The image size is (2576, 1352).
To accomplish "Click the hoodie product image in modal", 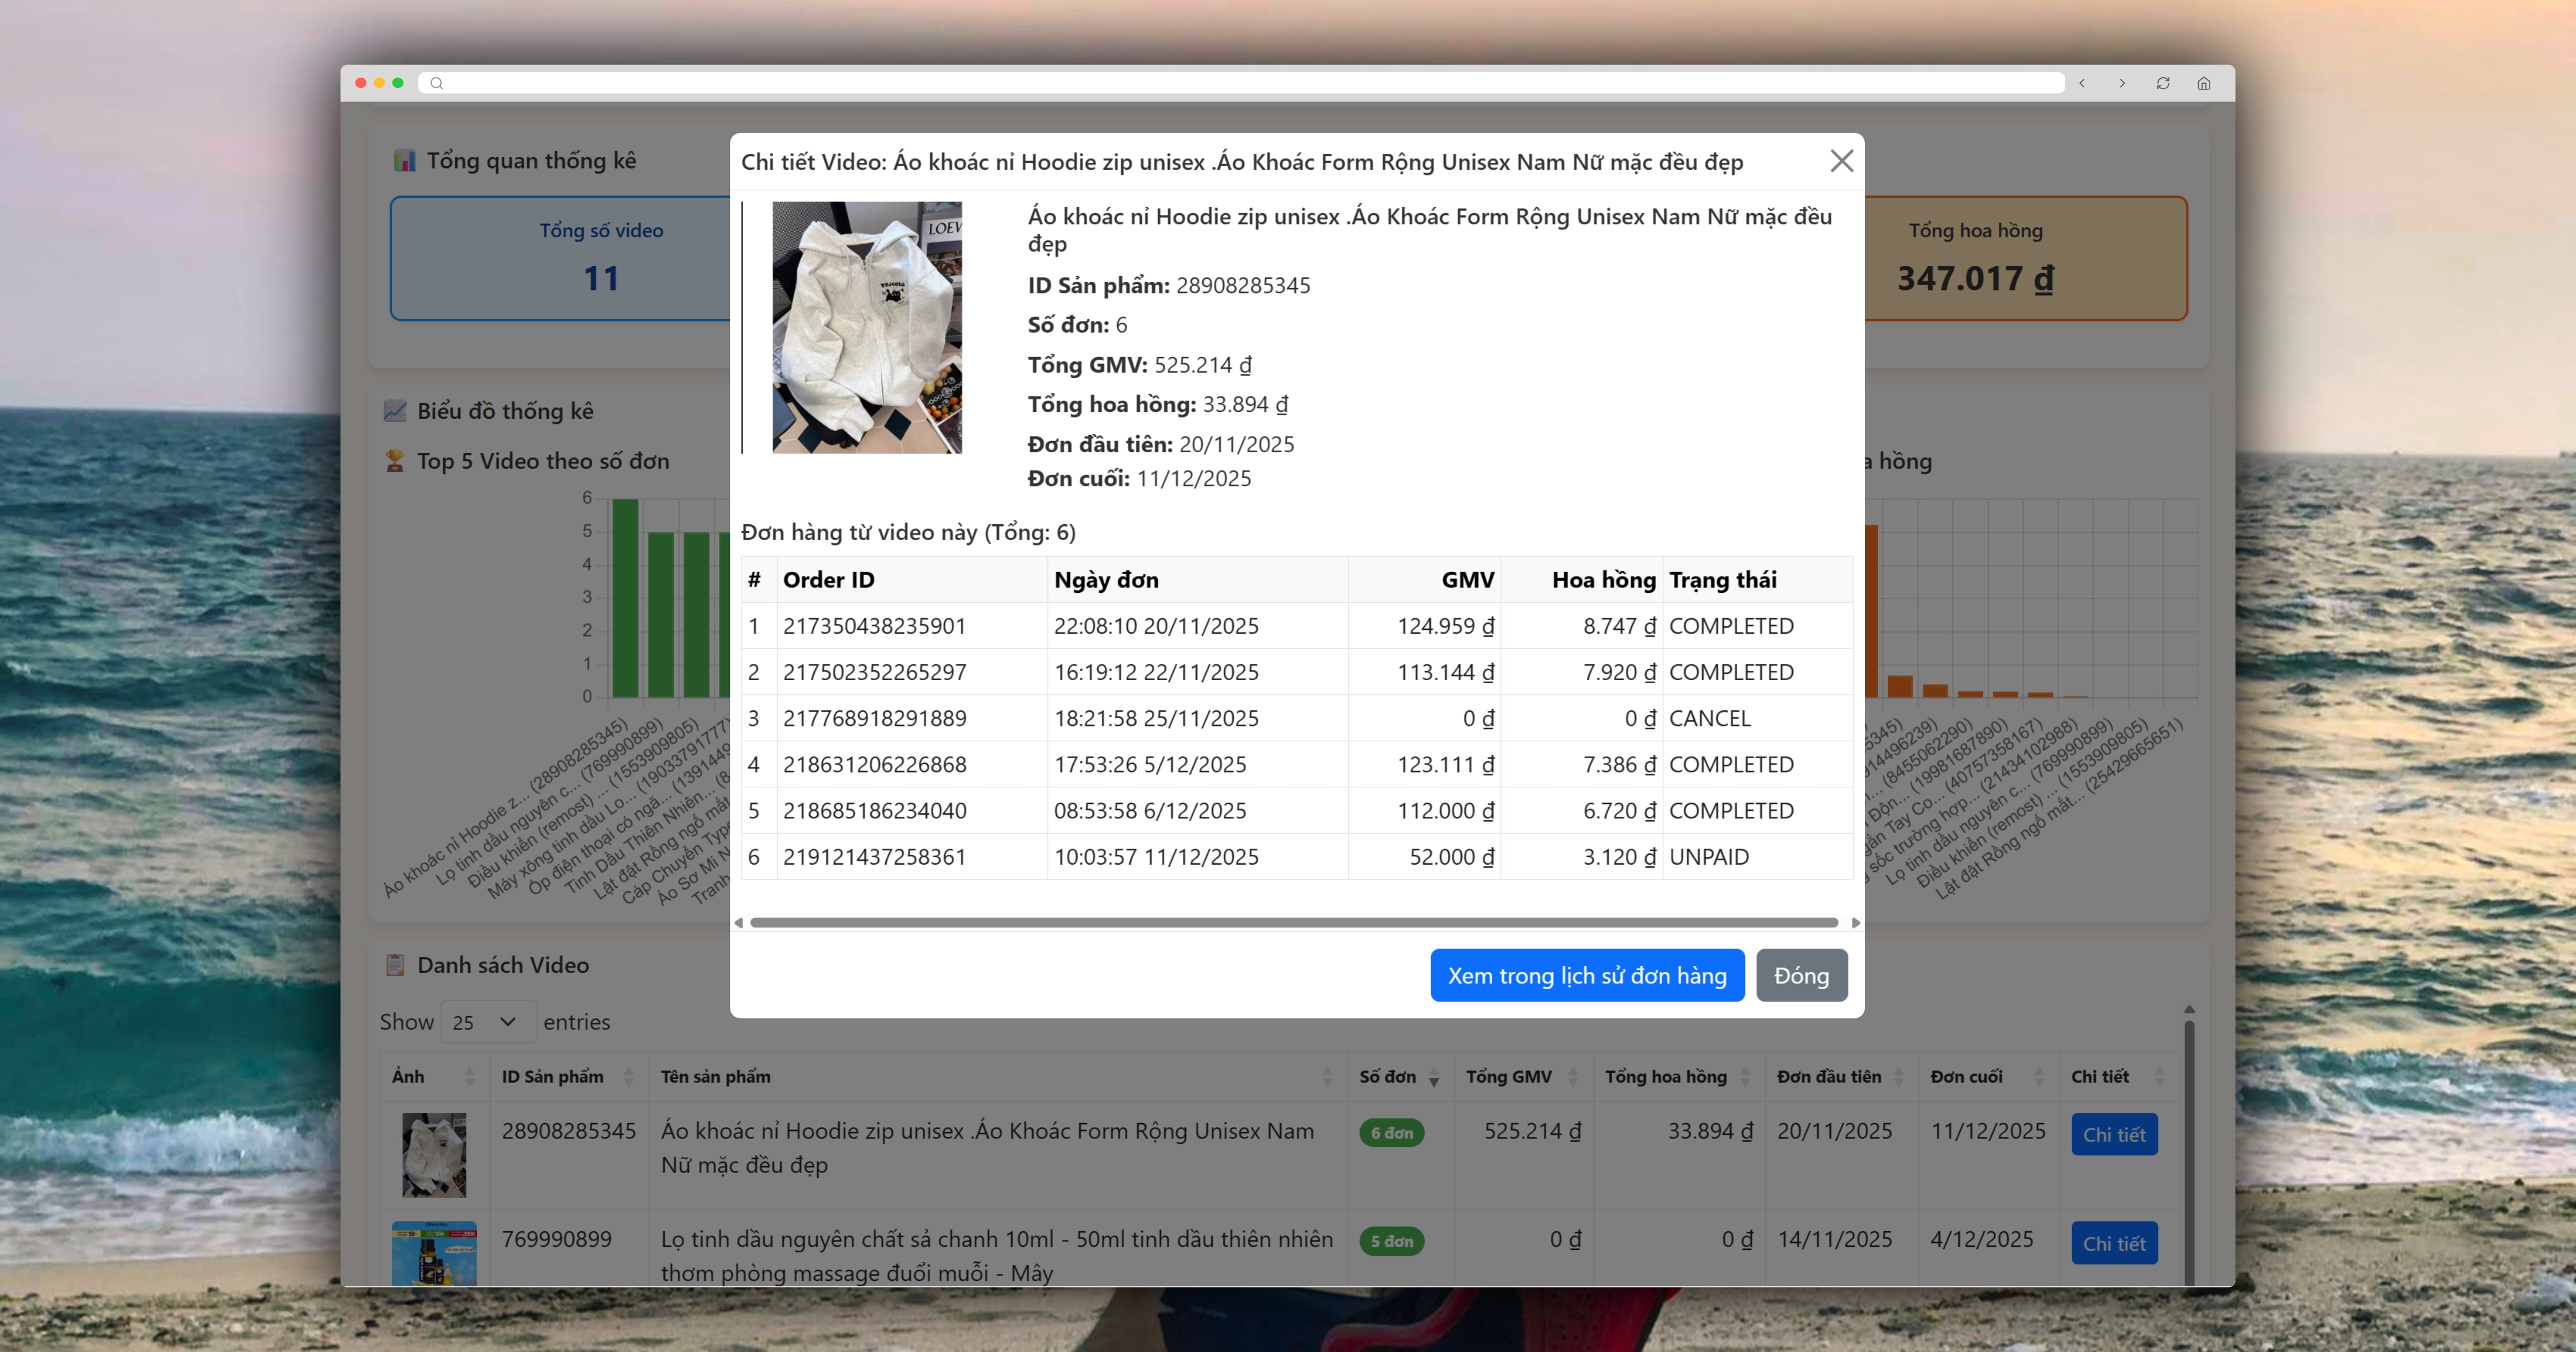I will pos(866,328).
